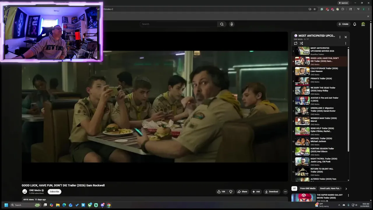Viewport: 373px width, 210px height.
Task: Open Grammarly extension icon
Action: pos(322,9)
